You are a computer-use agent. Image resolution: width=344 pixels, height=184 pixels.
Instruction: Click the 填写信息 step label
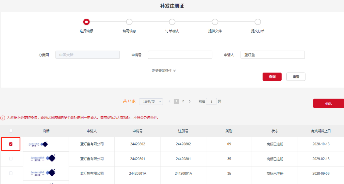click(129, 31)
